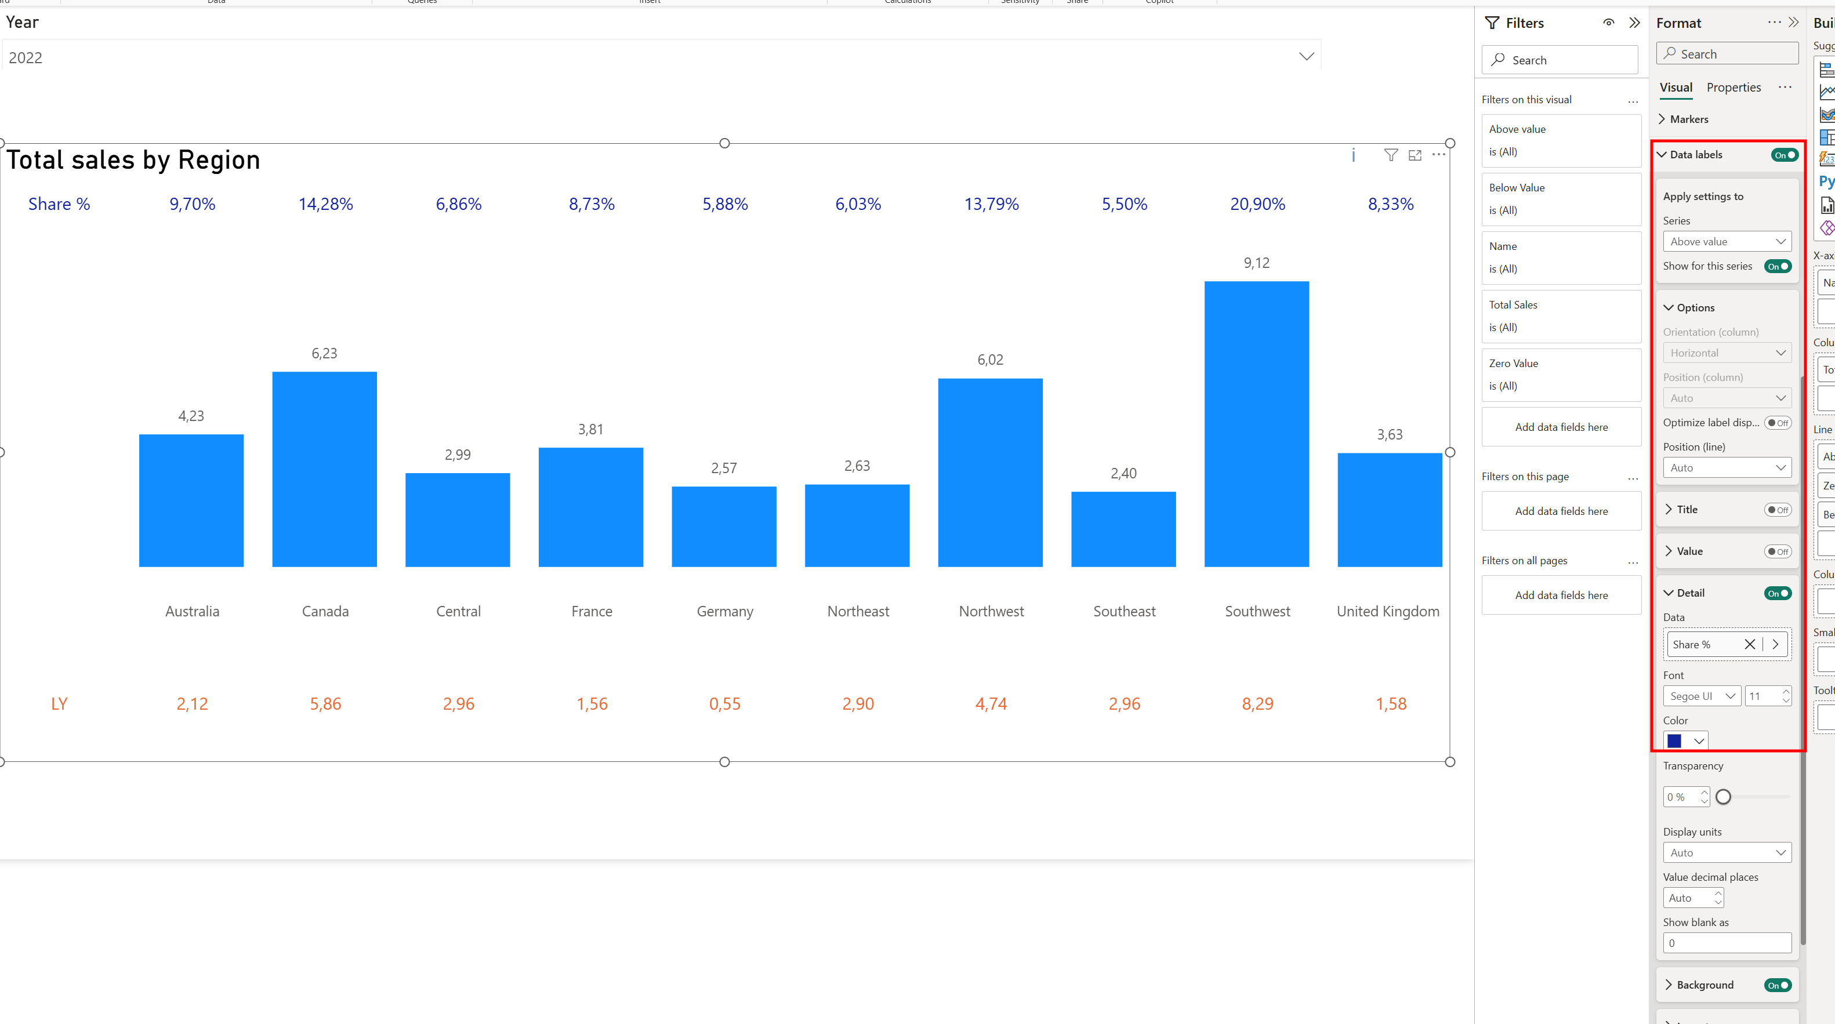Select the stacked bar chart visual icon
The image size is (1835, 1024).
1827,69
